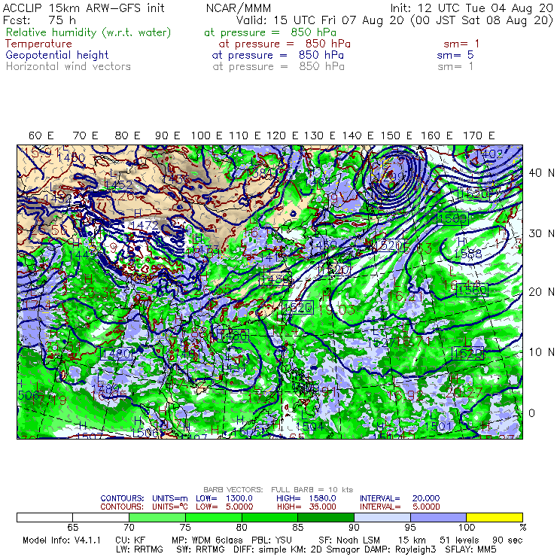
Task: Click the '140 E' longitude label
Action: coord(358,135)
